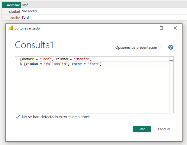Maximize the Editor avanzado window
Screen dimensions: 187x145
(x=161, y=28)
